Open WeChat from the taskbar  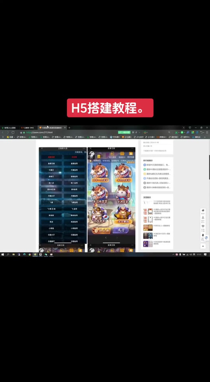(46, 254)
